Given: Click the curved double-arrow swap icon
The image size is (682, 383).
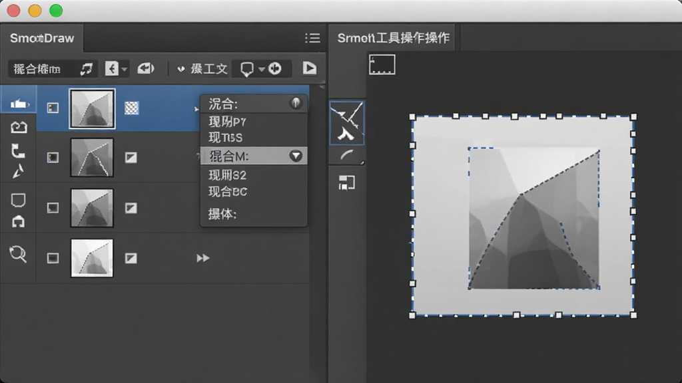Looking at the screenshot, I should (x=86, y=68).
